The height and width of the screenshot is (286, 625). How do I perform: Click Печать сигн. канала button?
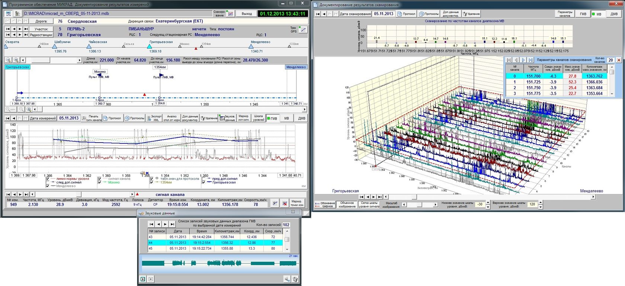tap(90, 118)
